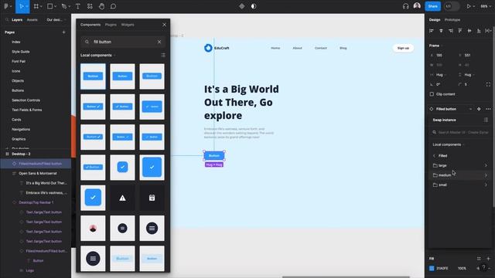The width and height of the screenshot is (495, 278).
Task: Align right
Action: pyautogui.click(x=450, y=31)
